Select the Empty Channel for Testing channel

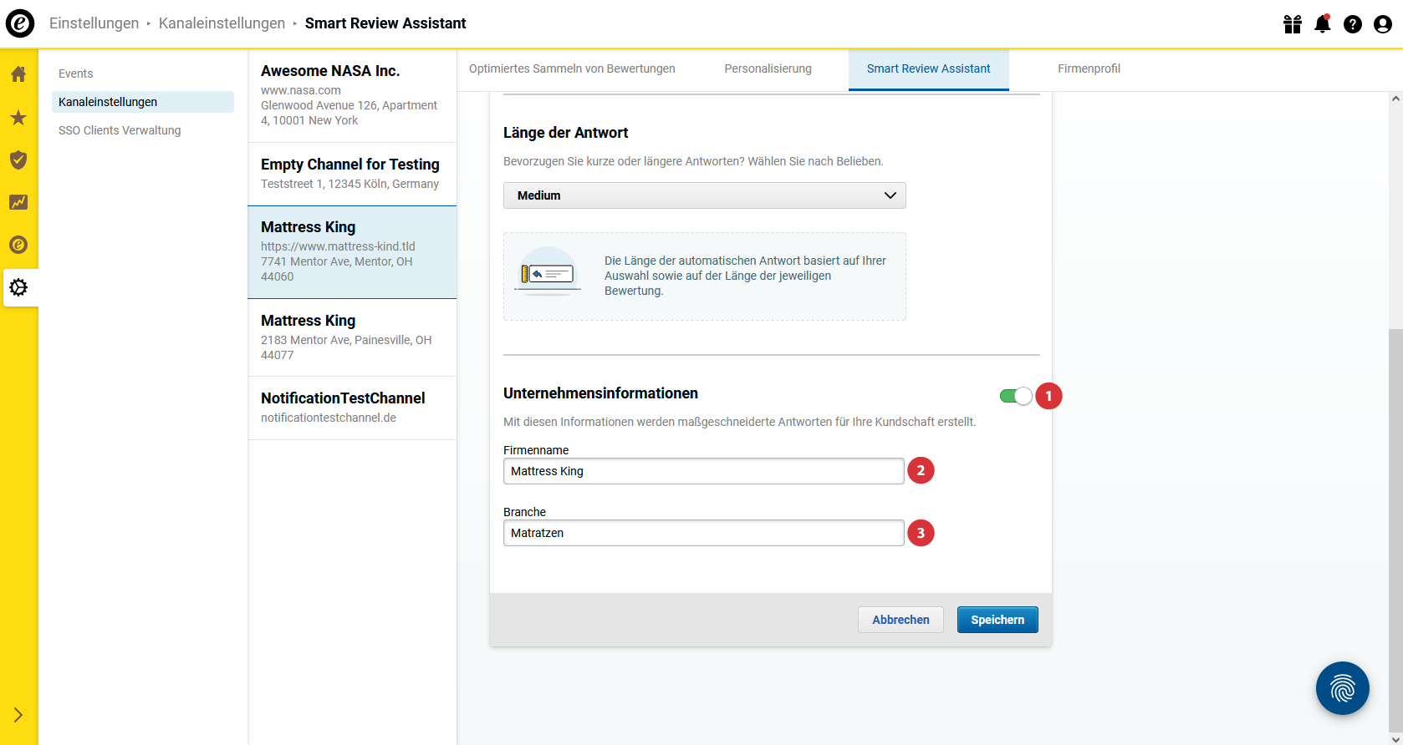click(x=352, y=174)
